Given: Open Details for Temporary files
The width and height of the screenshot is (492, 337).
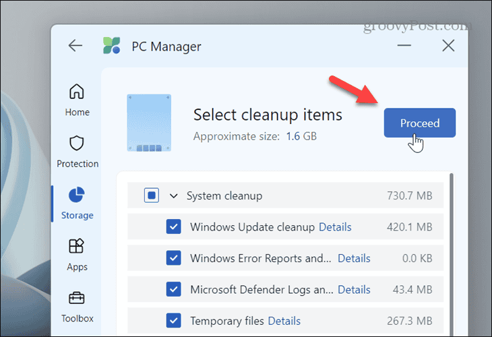Looking at the screenshot, I should tap(284, 321).
